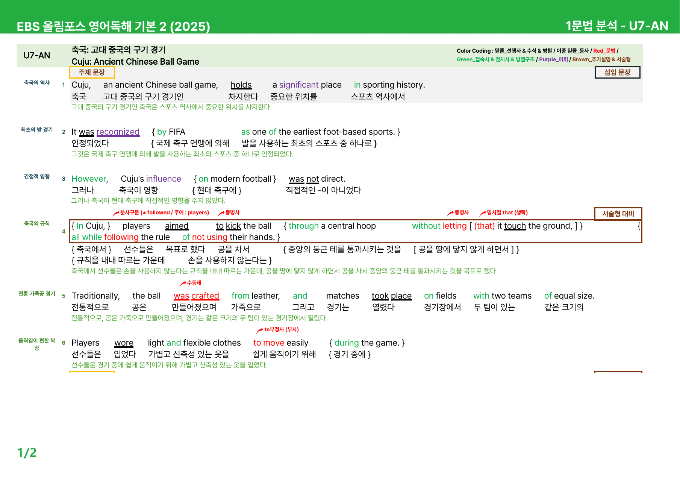680x481 pixels.
Task: Click the side label '축국의 규칙'
Action: [37, 223]
